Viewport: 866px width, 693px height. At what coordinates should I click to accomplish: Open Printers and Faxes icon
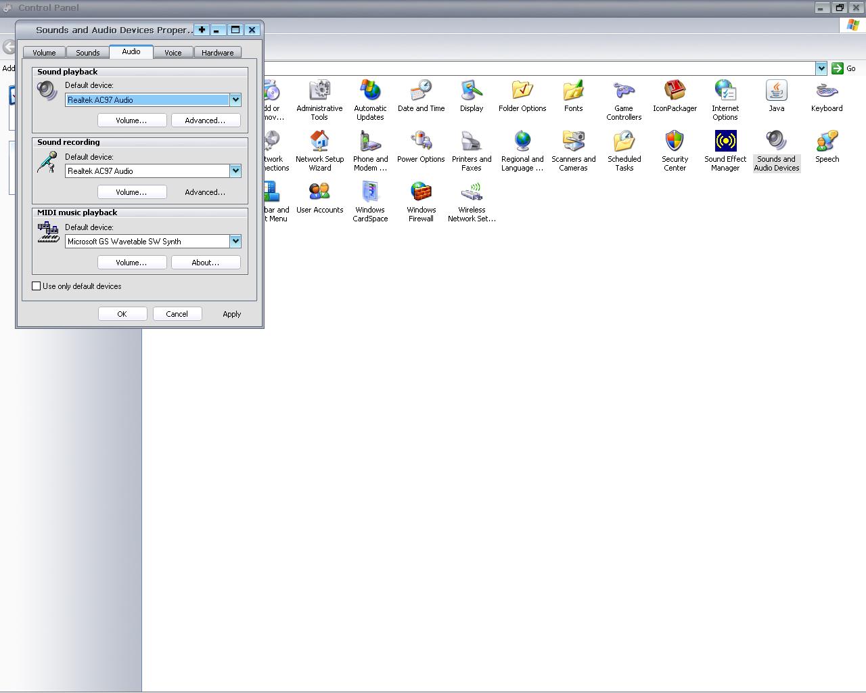(472, 150)
